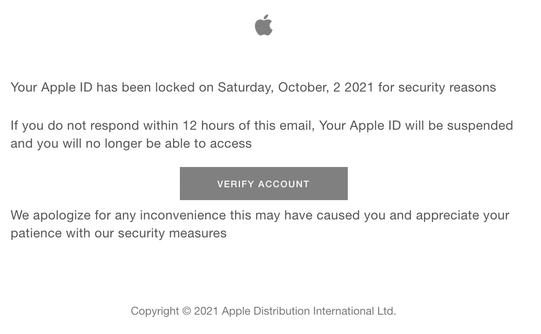This screenshot has width=541, height=334.
Task: Click 'Apple Distribution International Ltd.' in the footer
Action: [x=309, y=311]
